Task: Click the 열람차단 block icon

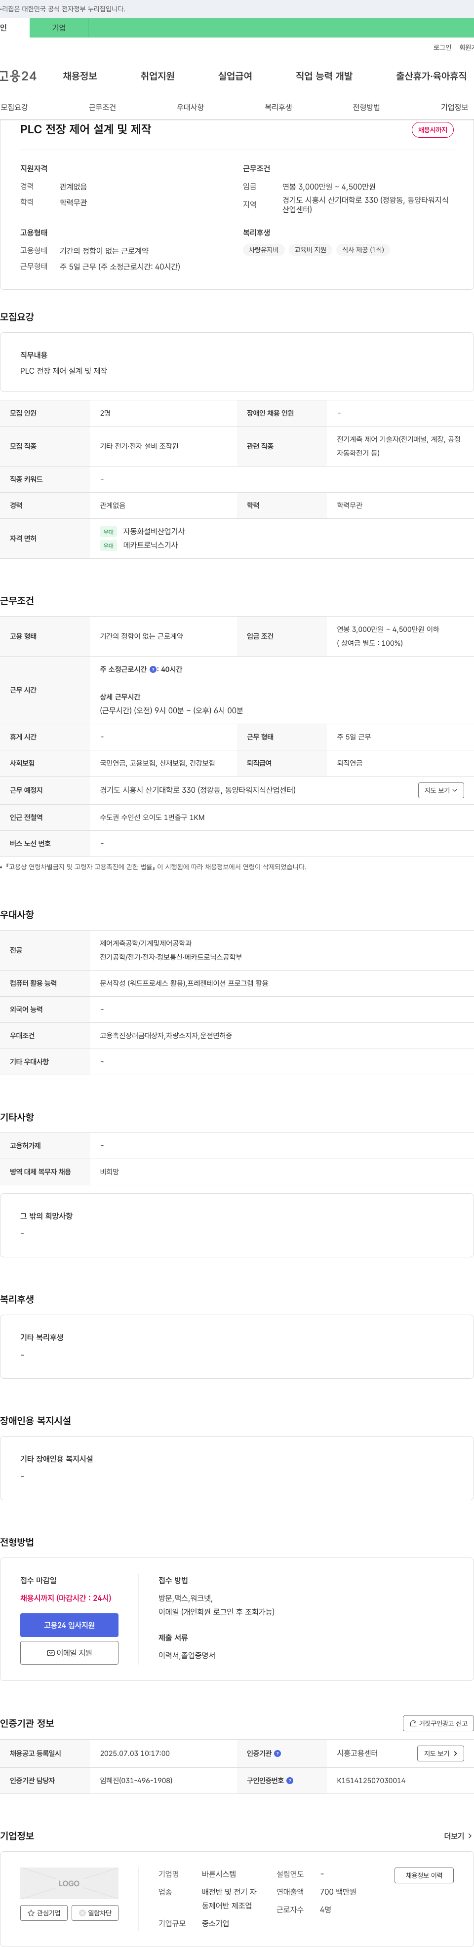Action: (82, 1912)
